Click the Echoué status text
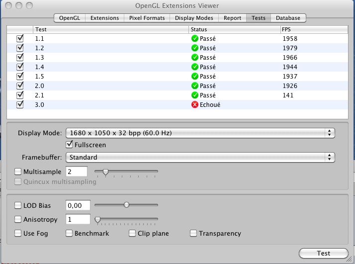The height and width of the screenshot is (264, 355). pos(210,104)
